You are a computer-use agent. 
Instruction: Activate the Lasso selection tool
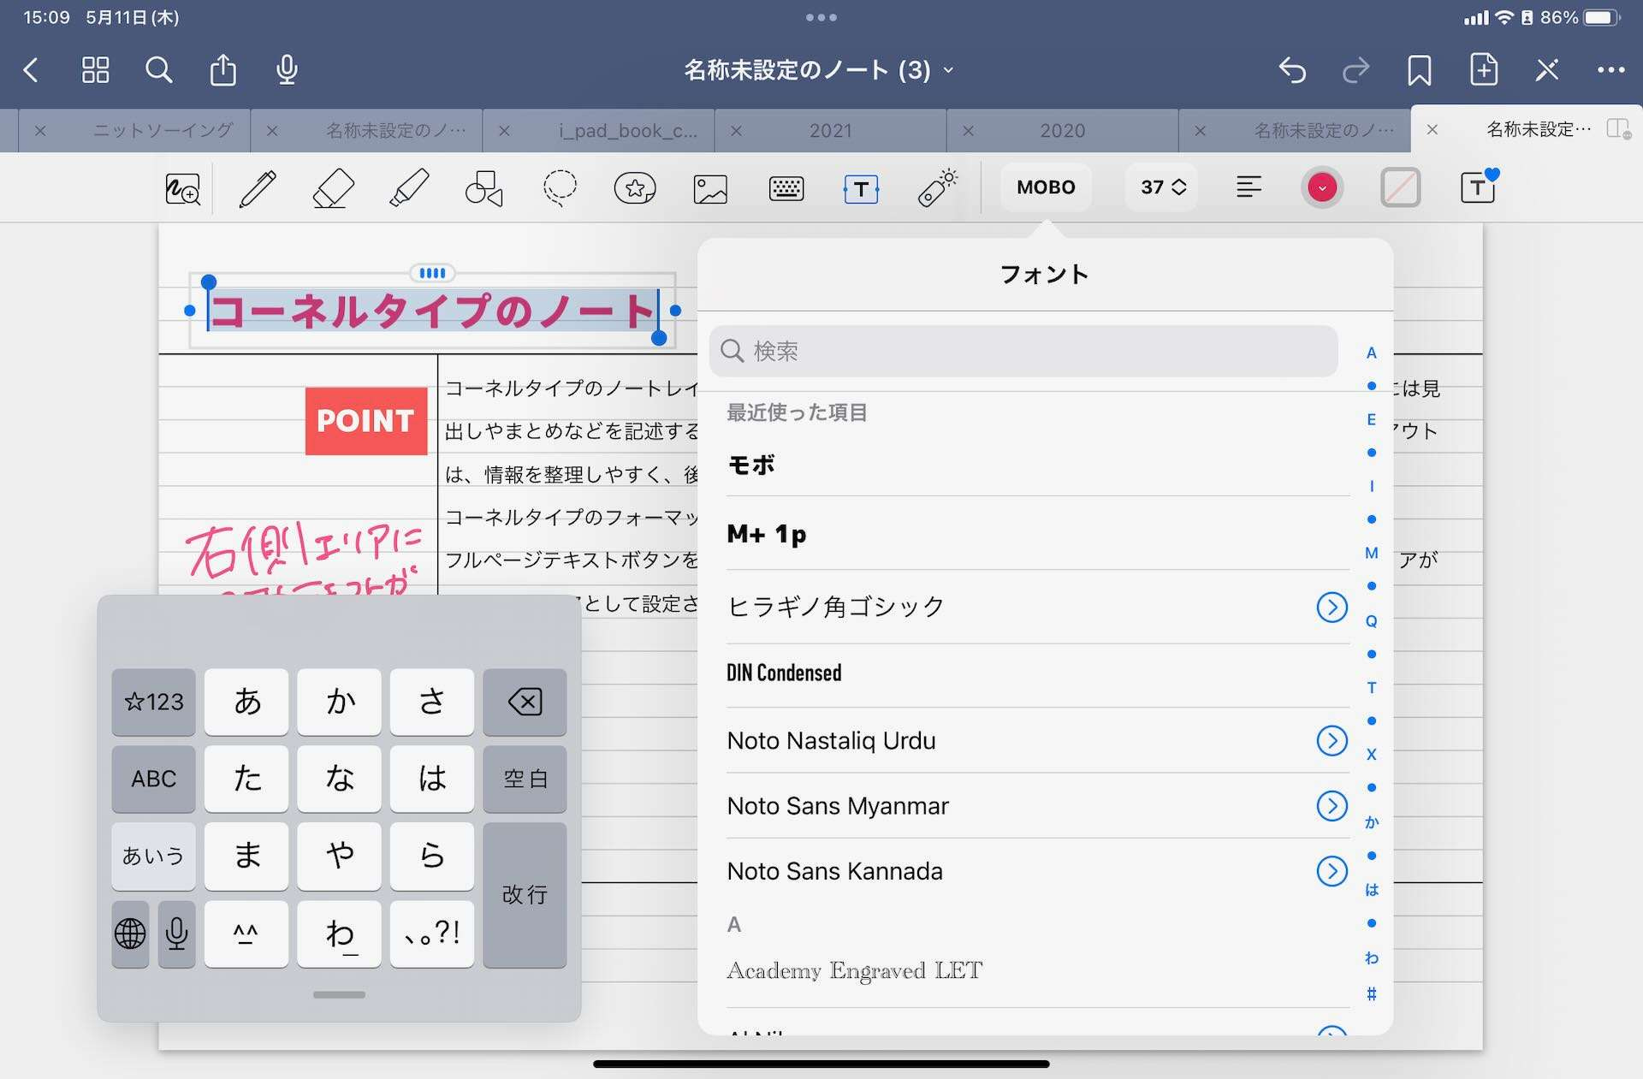[560, 188]
